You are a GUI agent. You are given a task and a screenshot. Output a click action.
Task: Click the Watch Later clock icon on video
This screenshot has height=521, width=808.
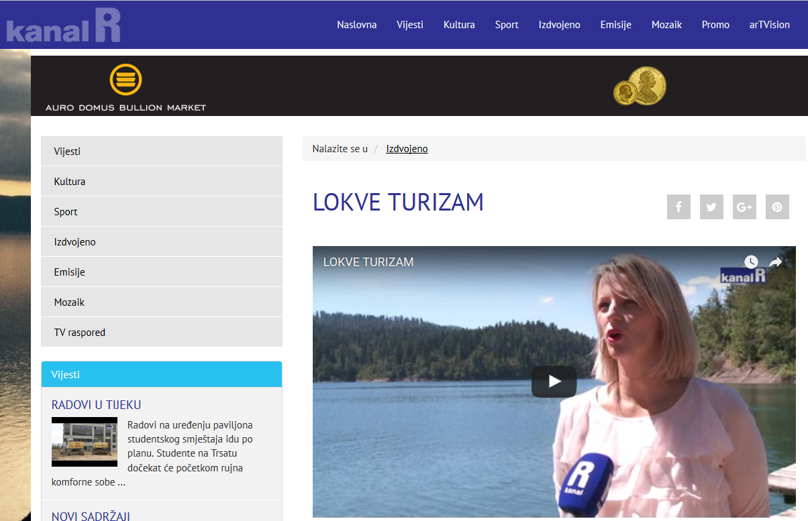[x=751, y=262]
